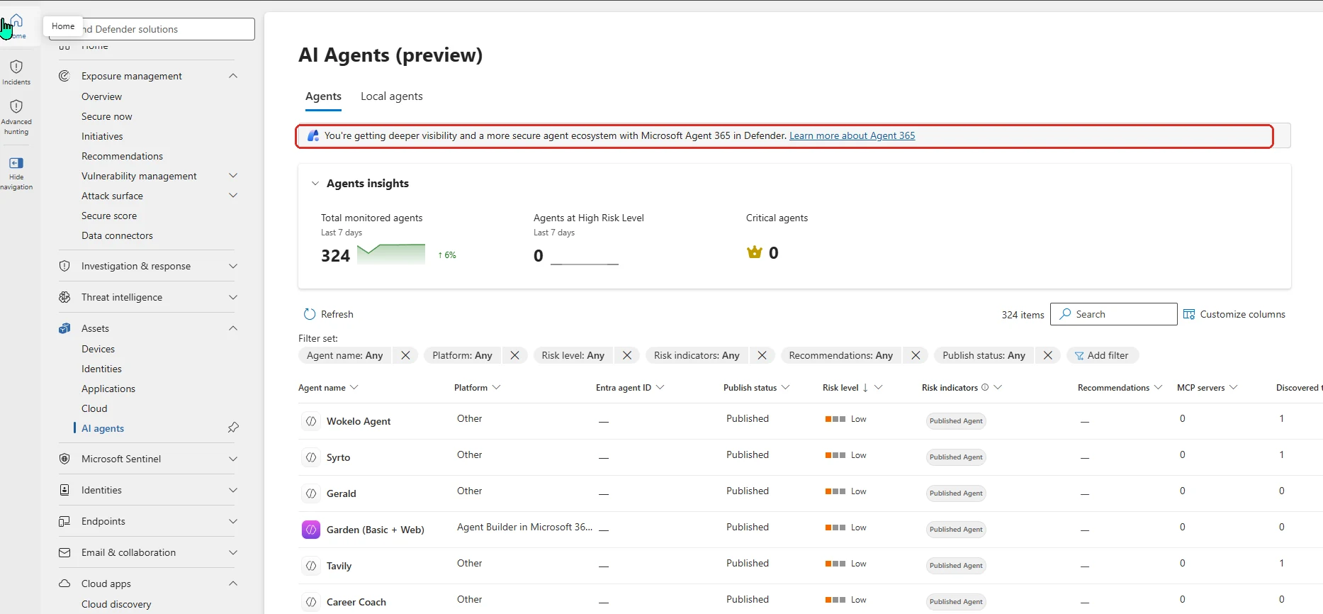
Task: Click the Wokelo Agent row icon
Action: (311, 421)
